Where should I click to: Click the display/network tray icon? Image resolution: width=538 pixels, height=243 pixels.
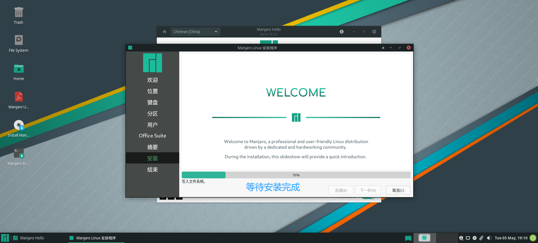[468, 238]
